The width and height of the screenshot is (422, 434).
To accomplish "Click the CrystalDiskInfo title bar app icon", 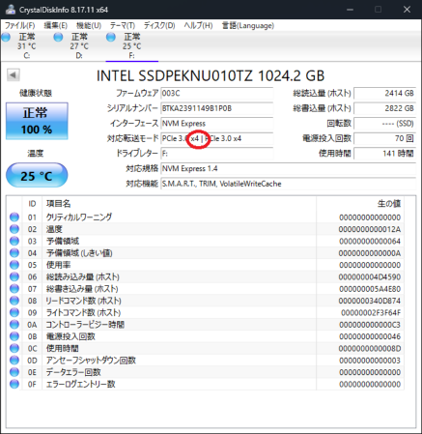I will 10,10.
